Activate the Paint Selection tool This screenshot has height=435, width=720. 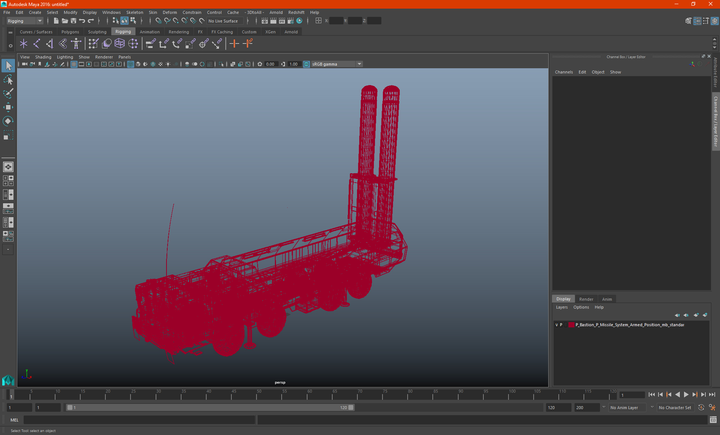[8, 93]
